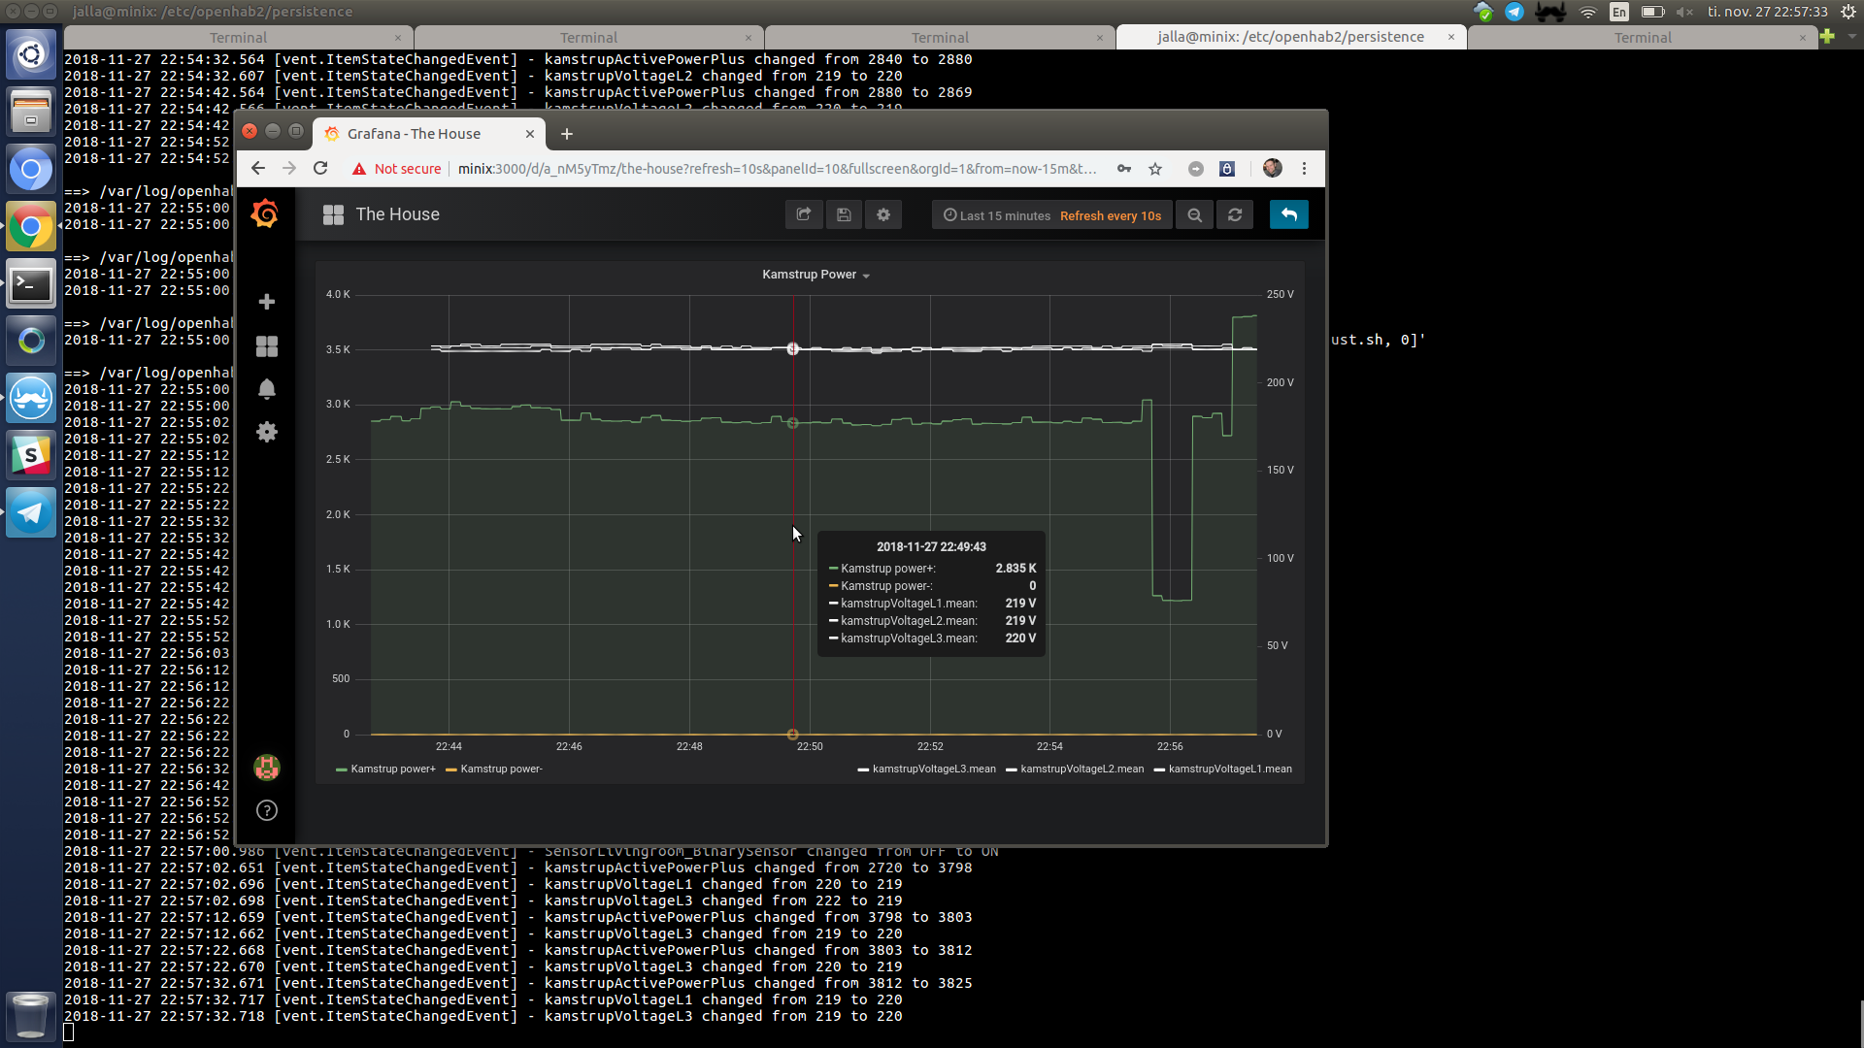Click the browser address bar URL
The width and height of the screenshot is (1864, 1048).
777,169
